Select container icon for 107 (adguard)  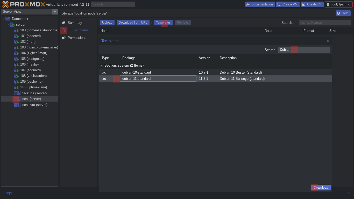(16, 70)
